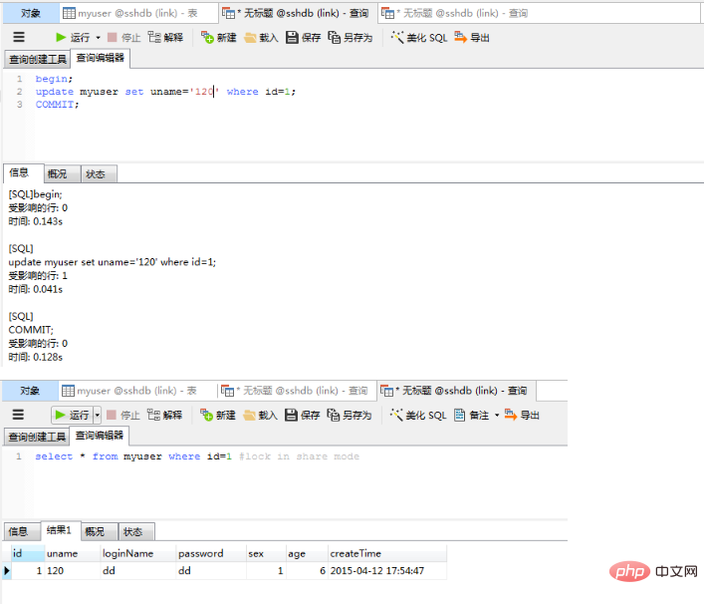The height and width of the screenshot is (604, 708).
Task: Click New (新建) in the bottom toolbar
Action: point(218,415)
